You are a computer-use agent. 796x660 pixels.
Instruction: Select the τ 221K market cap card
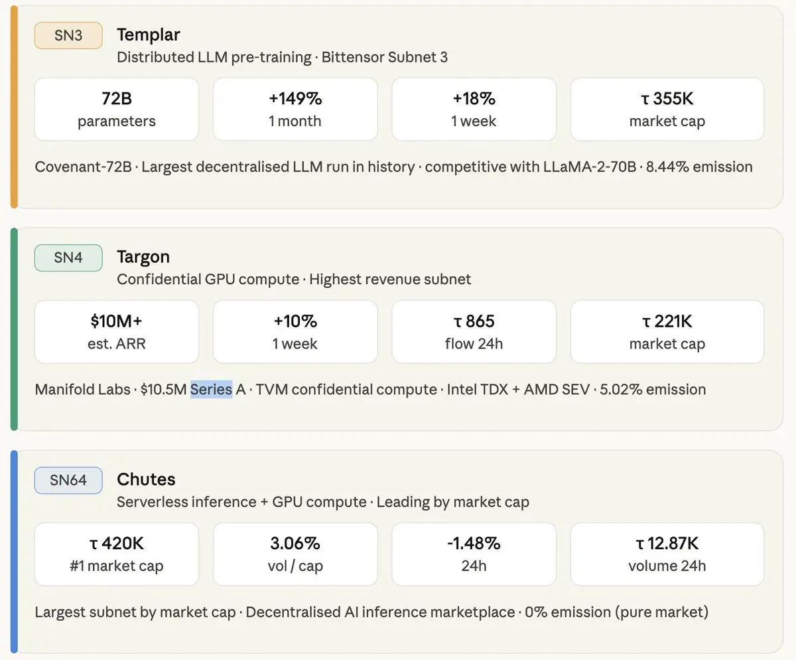(667, 332)
